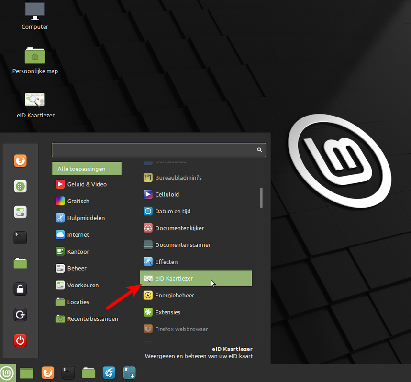Open Energiebeheer
Image resolution: width=411 pixels, height=382 pixels.
tap(196, 296)
